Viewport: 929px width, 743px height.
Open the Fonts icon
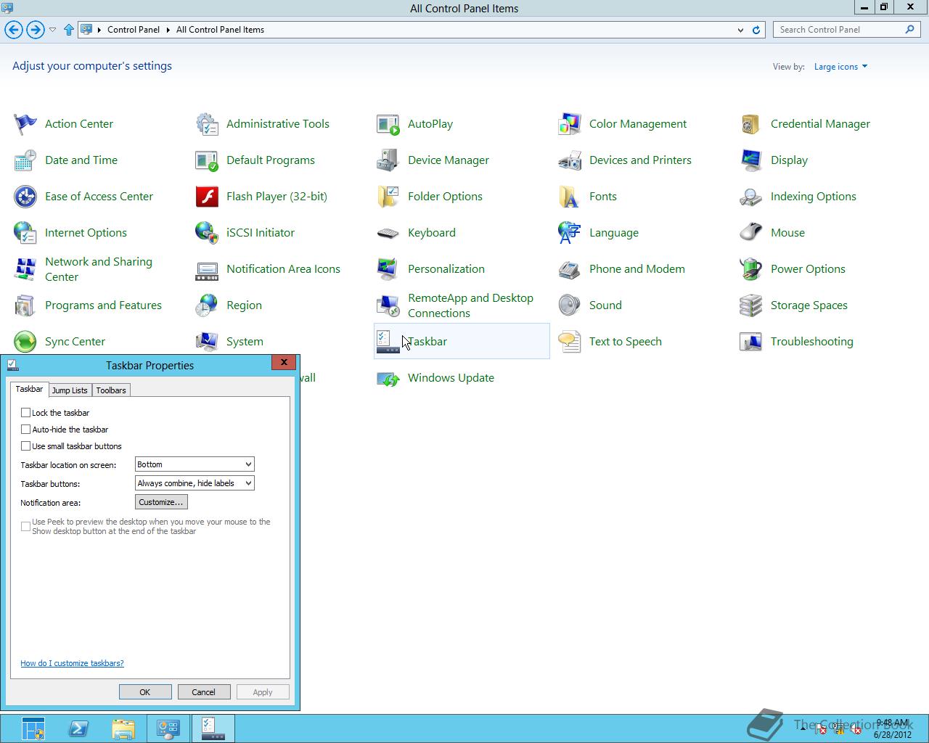click(x=570, y=197)
